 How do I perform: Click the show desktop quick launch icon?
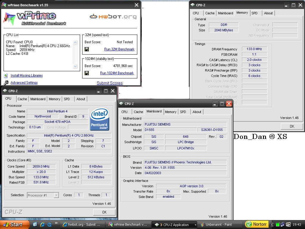tap(35, 225)
